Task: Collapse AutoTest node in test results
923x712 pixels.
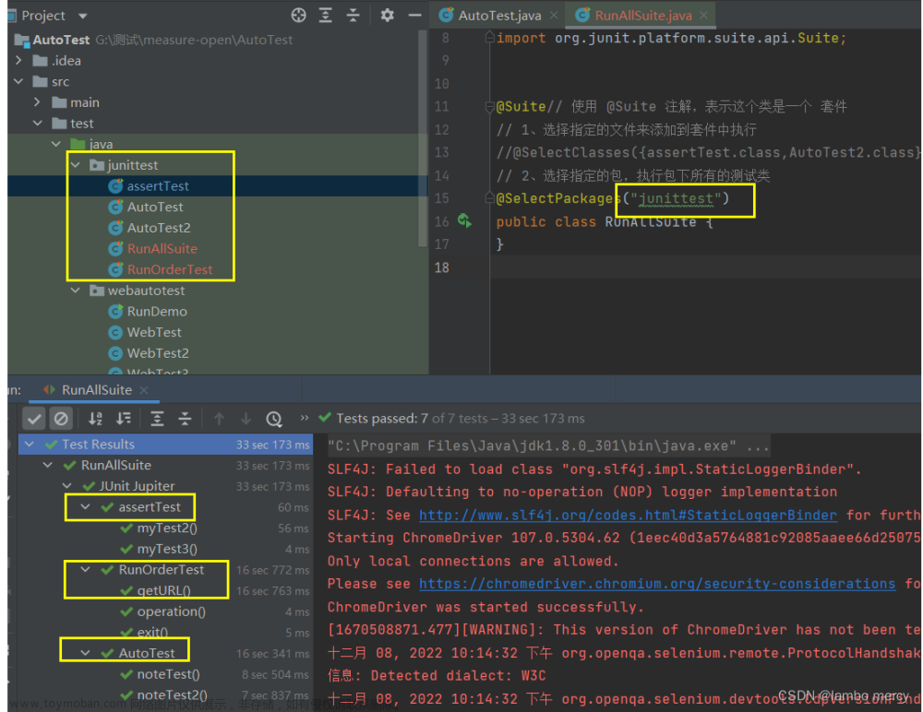Action: click(85, 653)
